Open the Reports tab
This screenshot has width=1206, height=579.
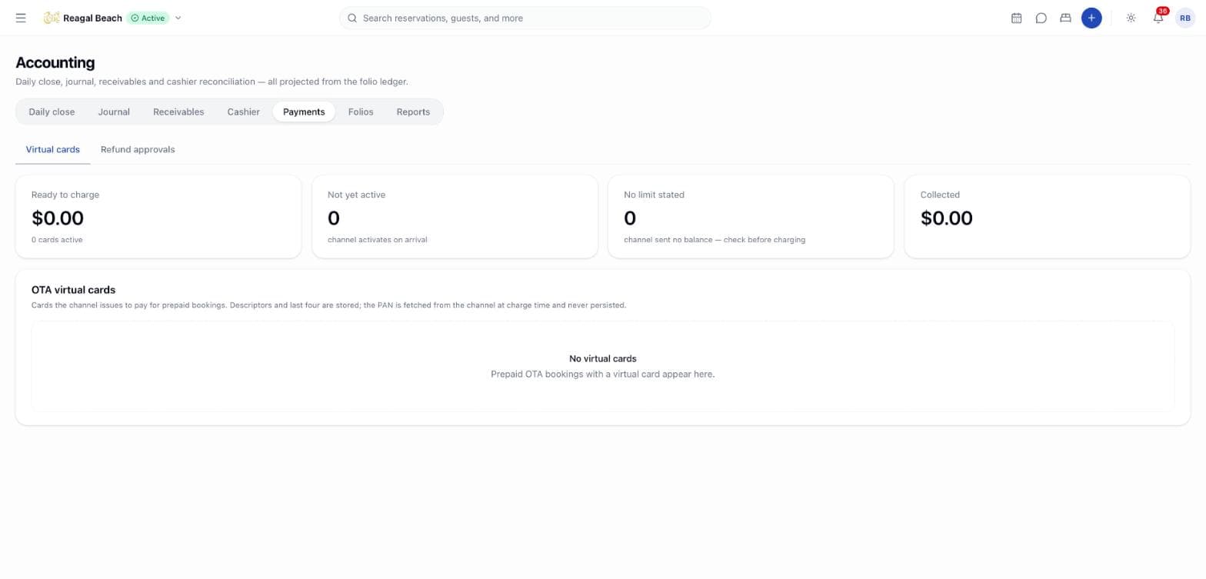[x=413, y=111]
